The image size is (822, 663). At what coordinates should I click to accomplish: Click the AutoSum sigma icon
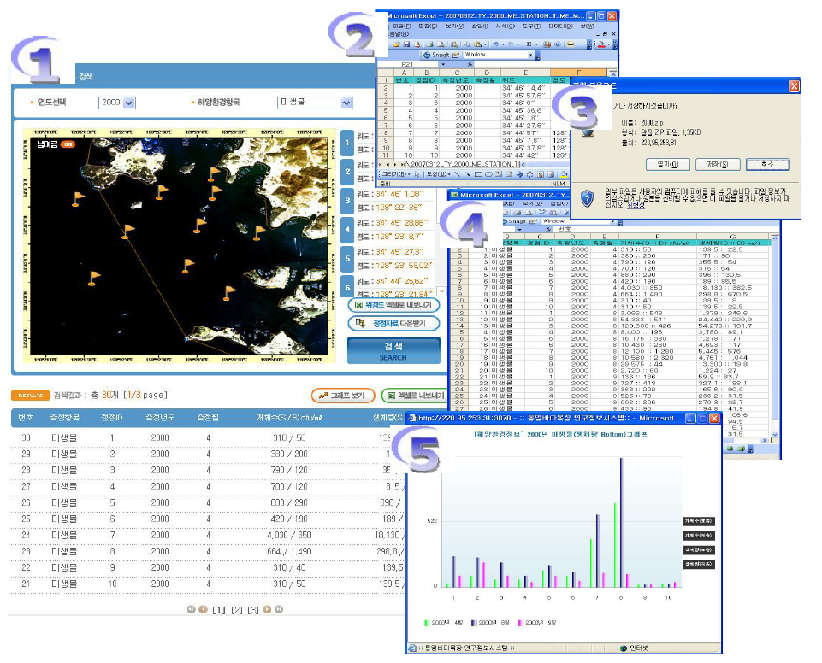(x=529, y=44)
